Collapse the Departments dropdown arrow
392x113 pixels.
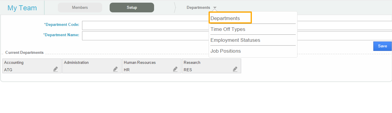[x=215, y=8]
